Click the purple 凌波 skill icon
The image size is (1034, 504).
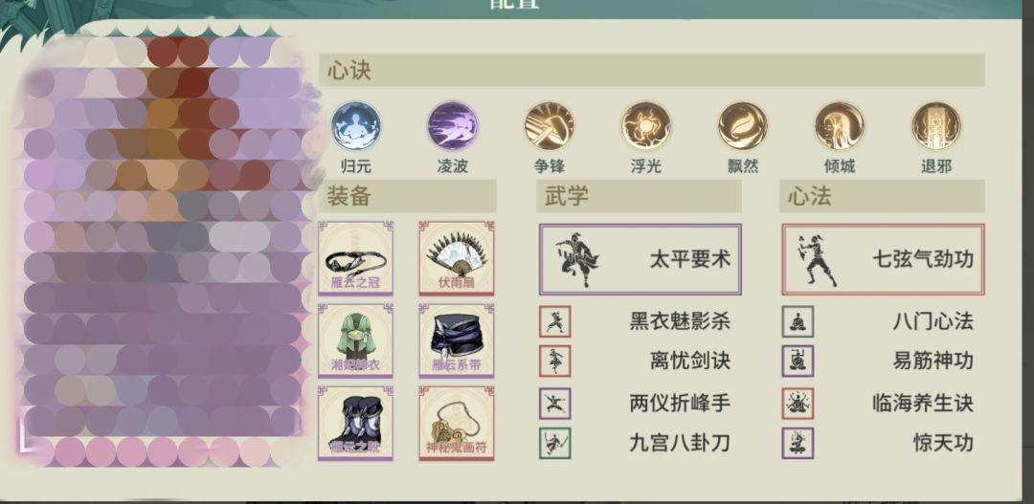[x=452, y=126]
